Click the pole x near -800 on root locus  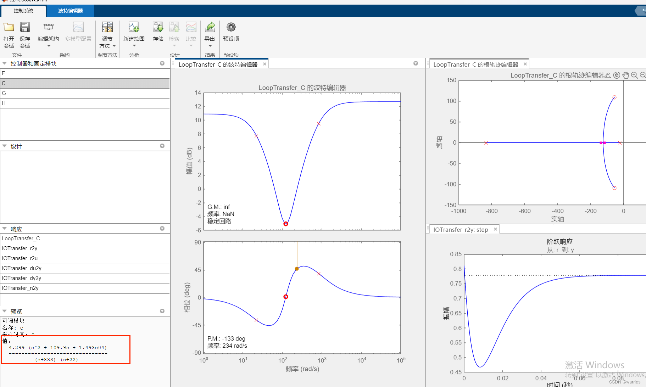coord(486,143)
